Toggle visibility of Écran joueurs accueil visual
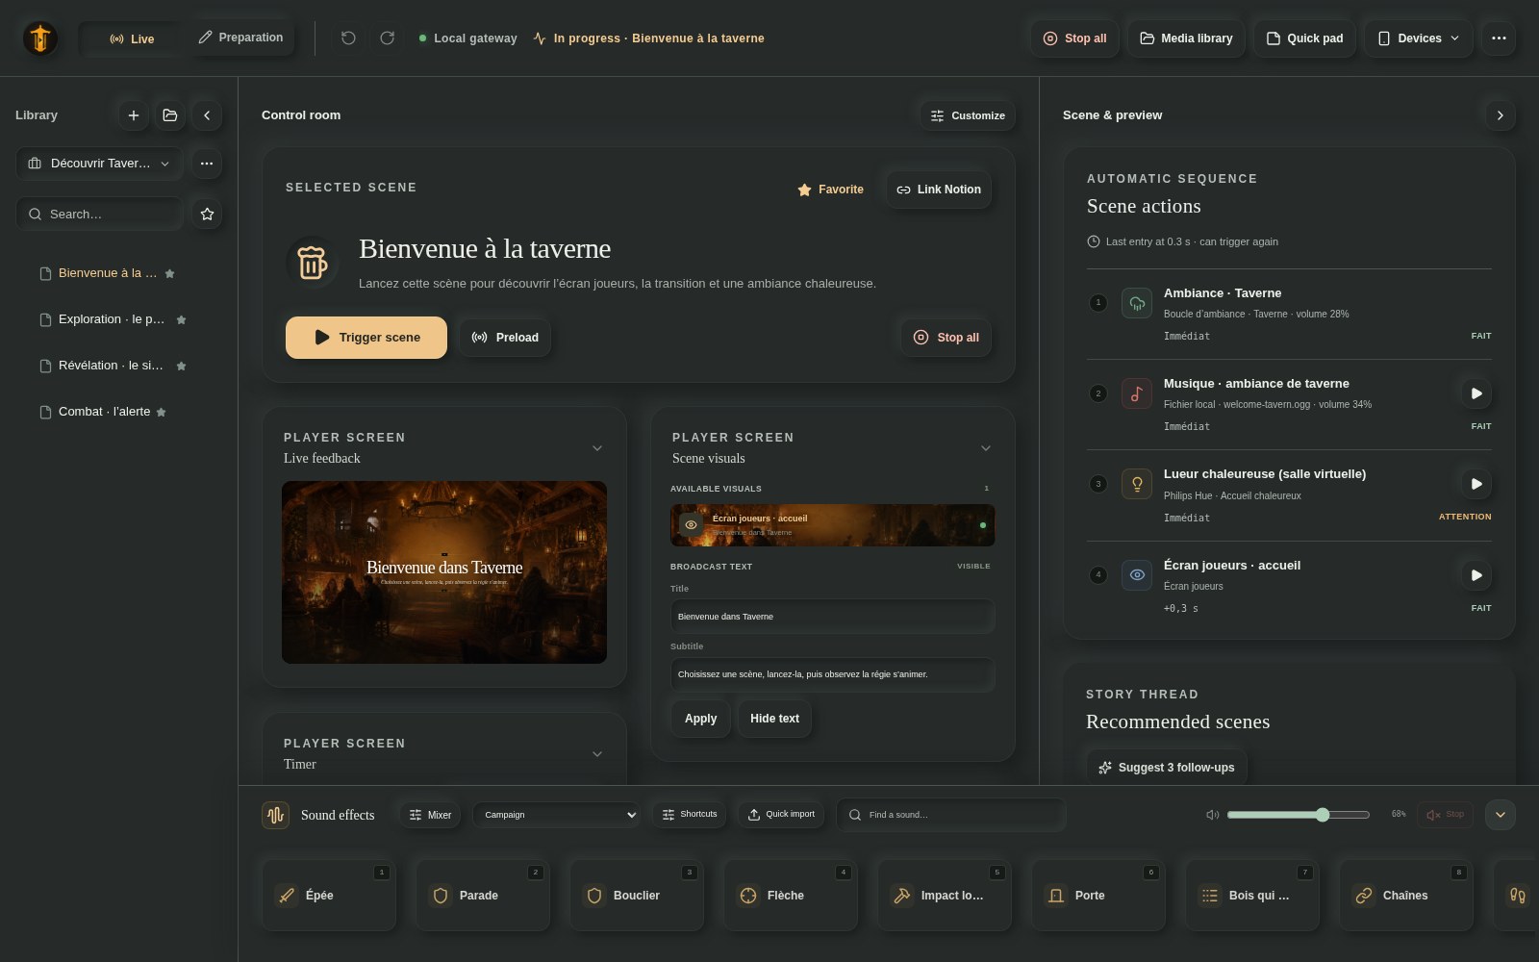 (691, 525)
